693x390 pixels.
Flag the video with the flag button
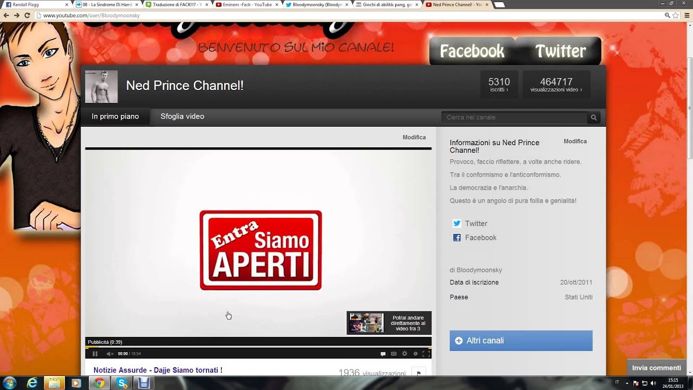[x=419, y=373]
